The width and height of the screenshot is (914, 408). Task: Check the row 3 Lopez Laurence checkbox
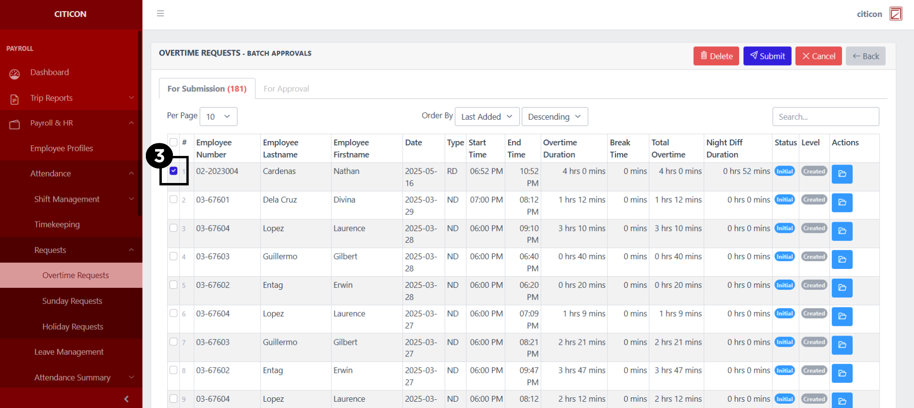coord(173,228)
